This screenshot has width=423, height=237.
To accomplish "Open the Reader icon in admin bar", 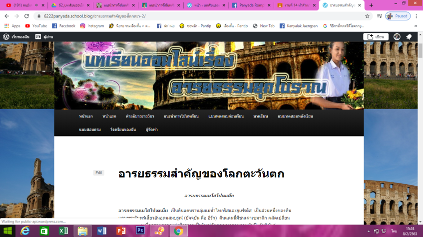I will 38,37.
